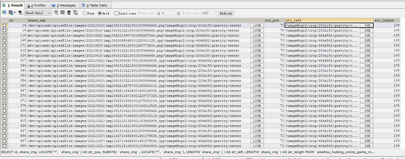Check the row checkbox for id 212
This screenshot has width=405, height=159.
pos(4,50)
